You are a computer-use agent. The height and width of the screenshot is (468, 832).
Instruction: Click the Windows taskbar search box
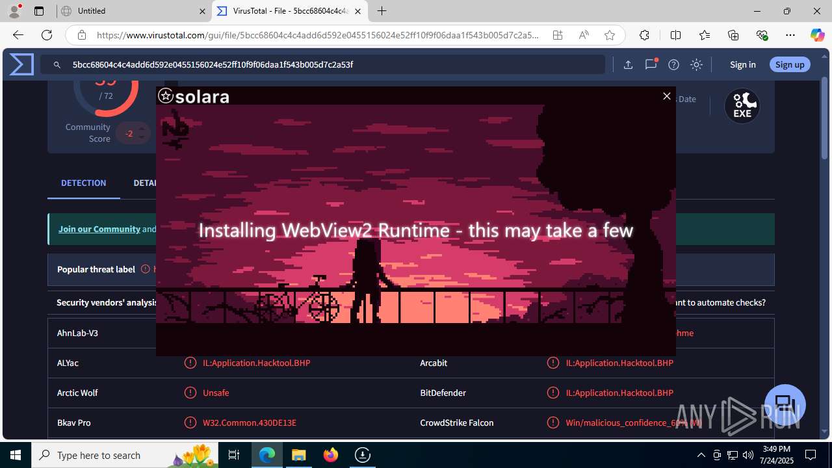(x=125, y=455)
